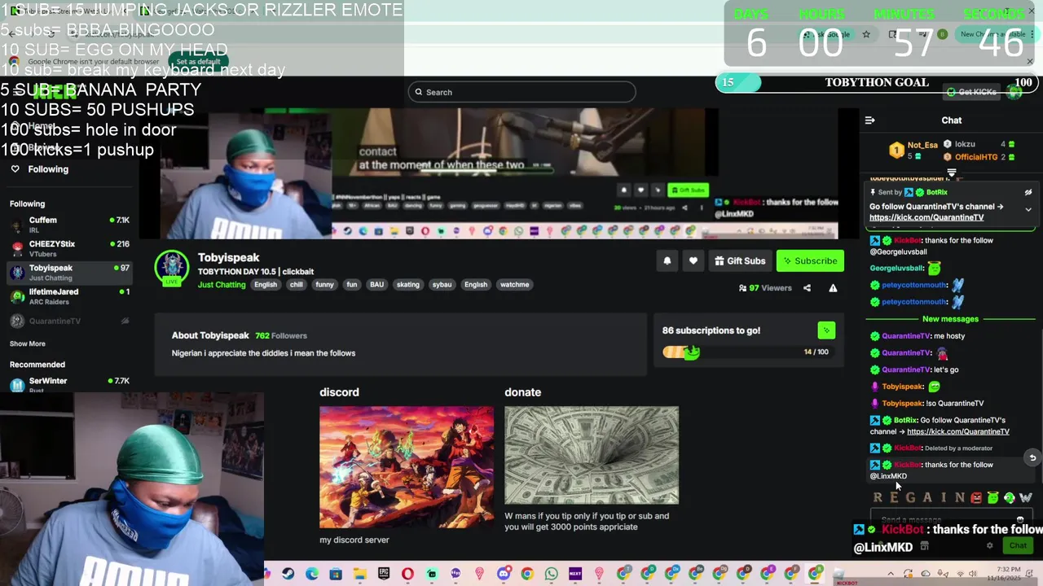Open the donate money panel image

[592, 456]
